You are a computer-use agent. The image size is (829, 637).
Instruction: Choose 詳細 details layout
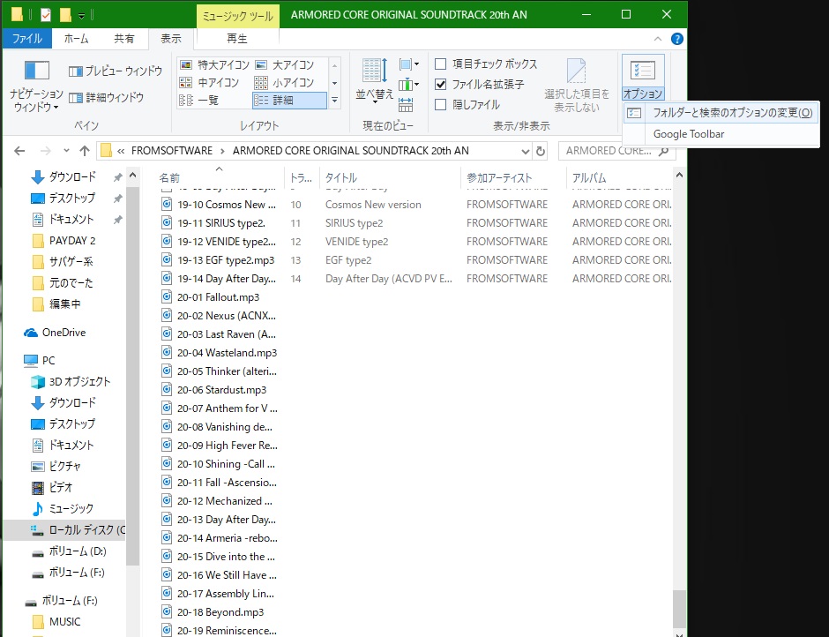pos(289,100)
